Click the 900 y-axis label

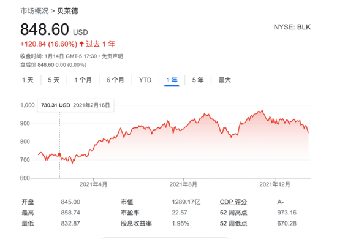25,123
